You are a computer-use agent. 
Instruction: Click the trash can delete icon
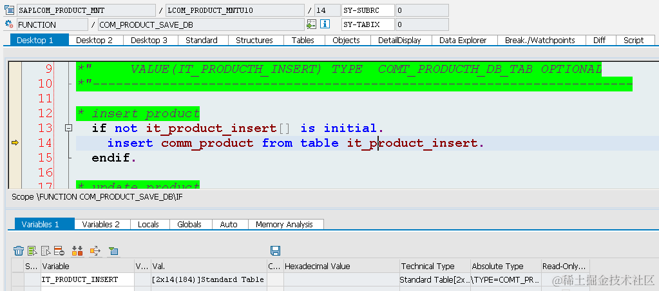pyautogui.click(x=19, y=251)
